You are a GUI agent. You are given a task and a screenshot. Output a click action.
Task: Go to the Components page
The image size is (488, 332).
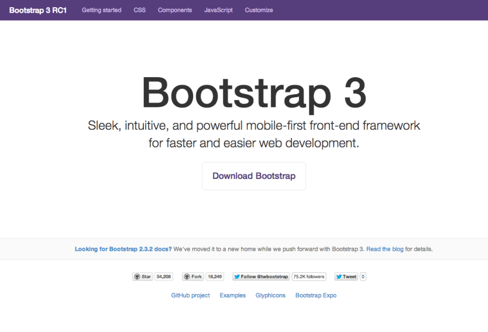(175, 10)
